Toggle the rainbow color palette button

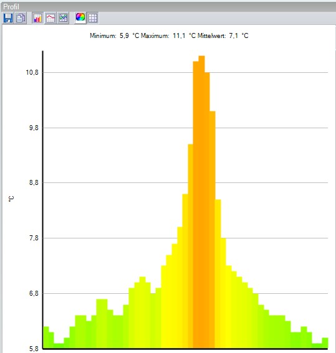click(80, 17)
